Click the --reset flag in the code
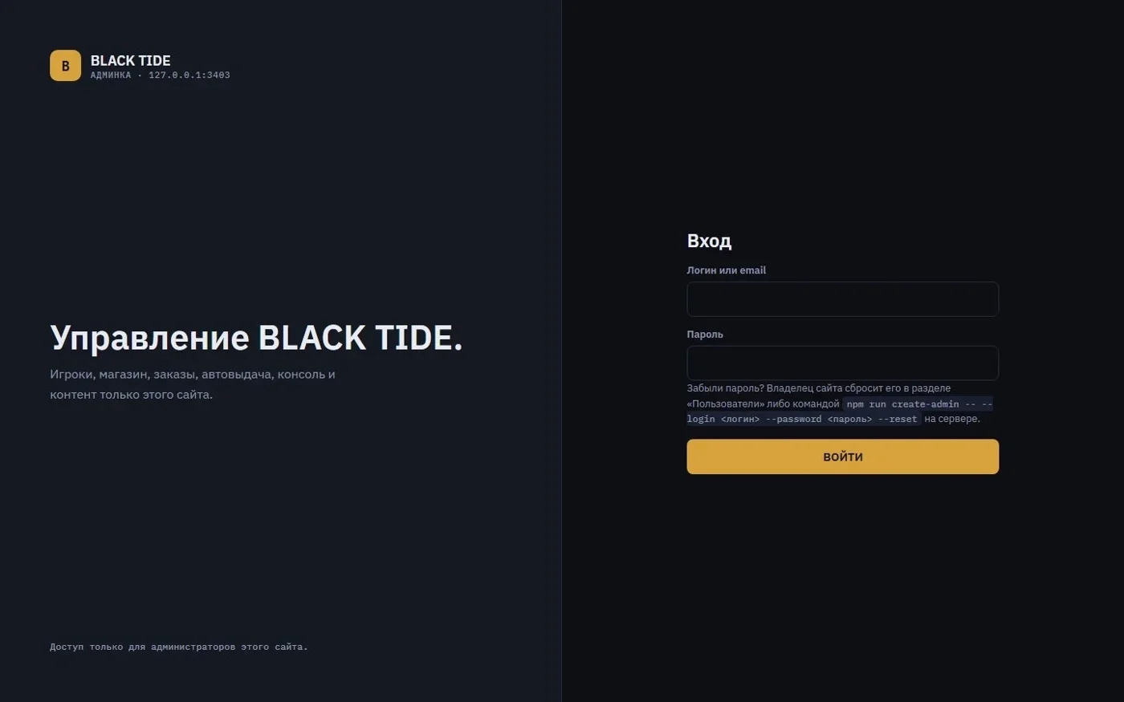 click(x=898, y=419)
